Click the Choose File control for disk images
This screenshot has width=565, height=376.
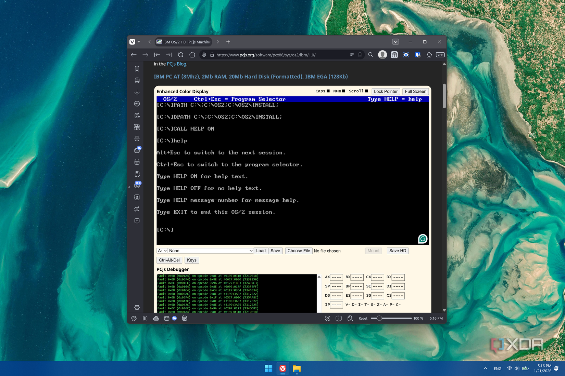click(298, 251)
